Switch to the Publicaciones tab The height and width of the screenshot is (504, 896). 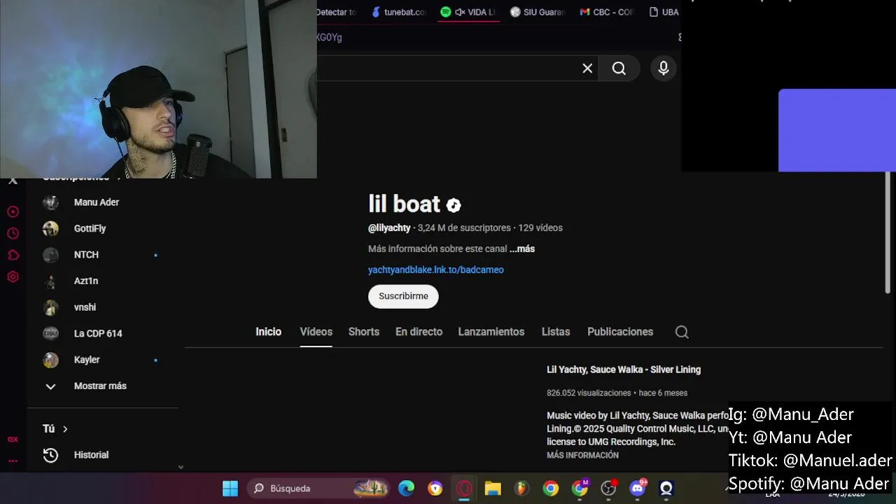pyautogui.click(x=620, y=332)
